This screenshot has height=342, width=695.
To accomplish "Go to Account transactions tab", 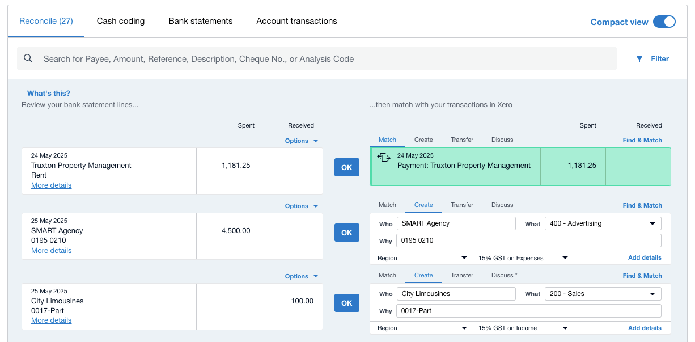I will pyautogui.click(x=296, y=21).
